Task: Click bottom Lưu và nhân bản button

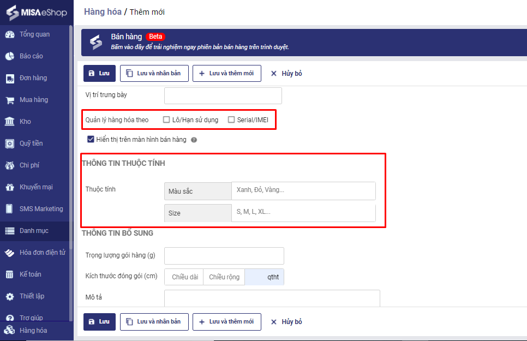Action: [154, 322]
